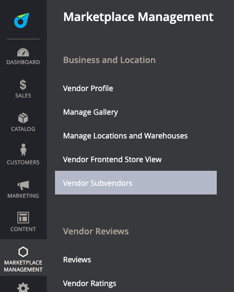Open Reviews under Vendor Reviews
This screenshot has width=234, height=292.
click(77, 260)
